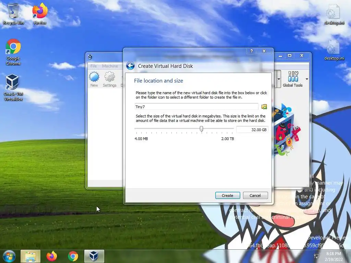Open Firefox from the taskbar

tap(52, 256)
